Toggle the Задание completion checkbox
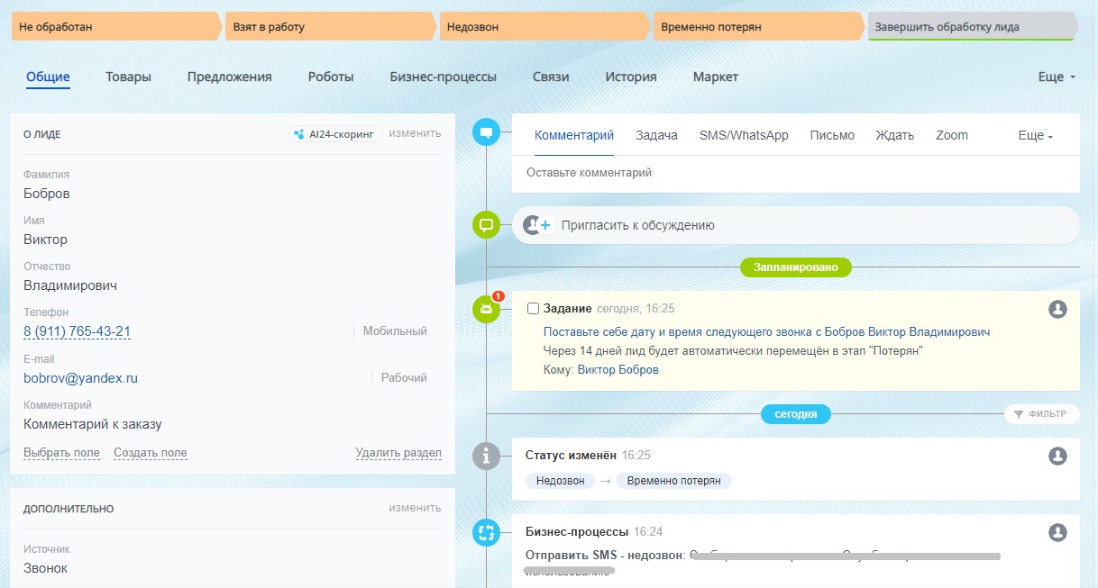This screenshot has height=588, width=1098. (x=533, y=309)
